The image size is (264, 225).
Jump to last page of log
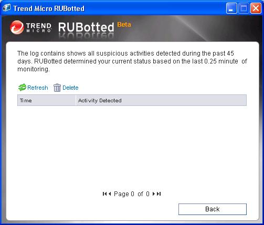coord(159,194)
